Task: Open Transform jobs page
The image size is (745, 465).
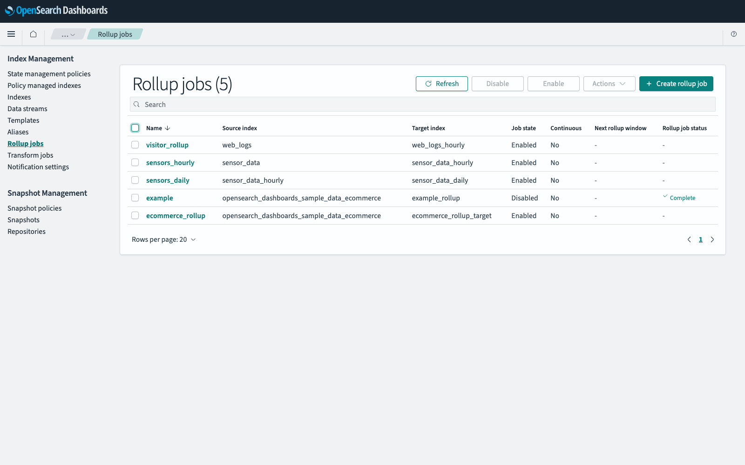Action: (x=30, y=155)
